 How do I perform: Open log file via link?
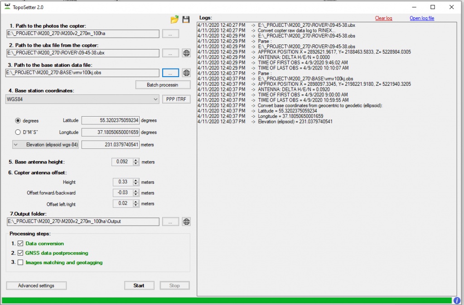422,18
